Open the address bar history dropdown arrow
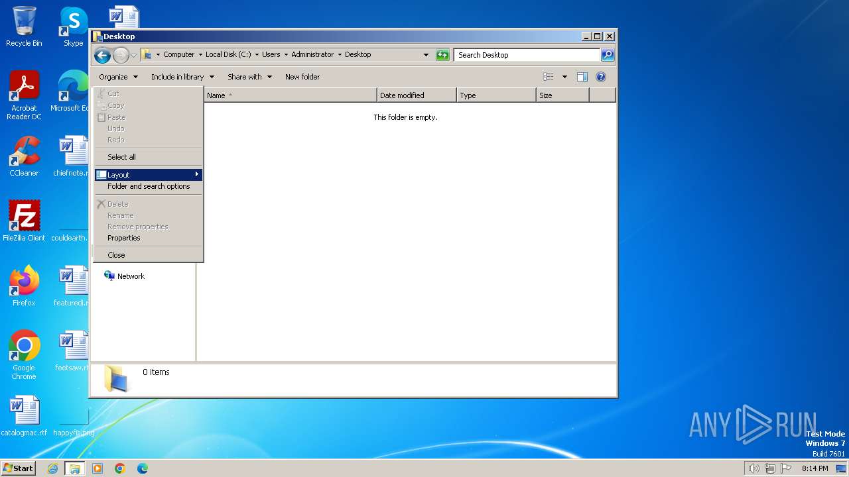Viewport: 849px width, 477px height. (x=426, y=55)
